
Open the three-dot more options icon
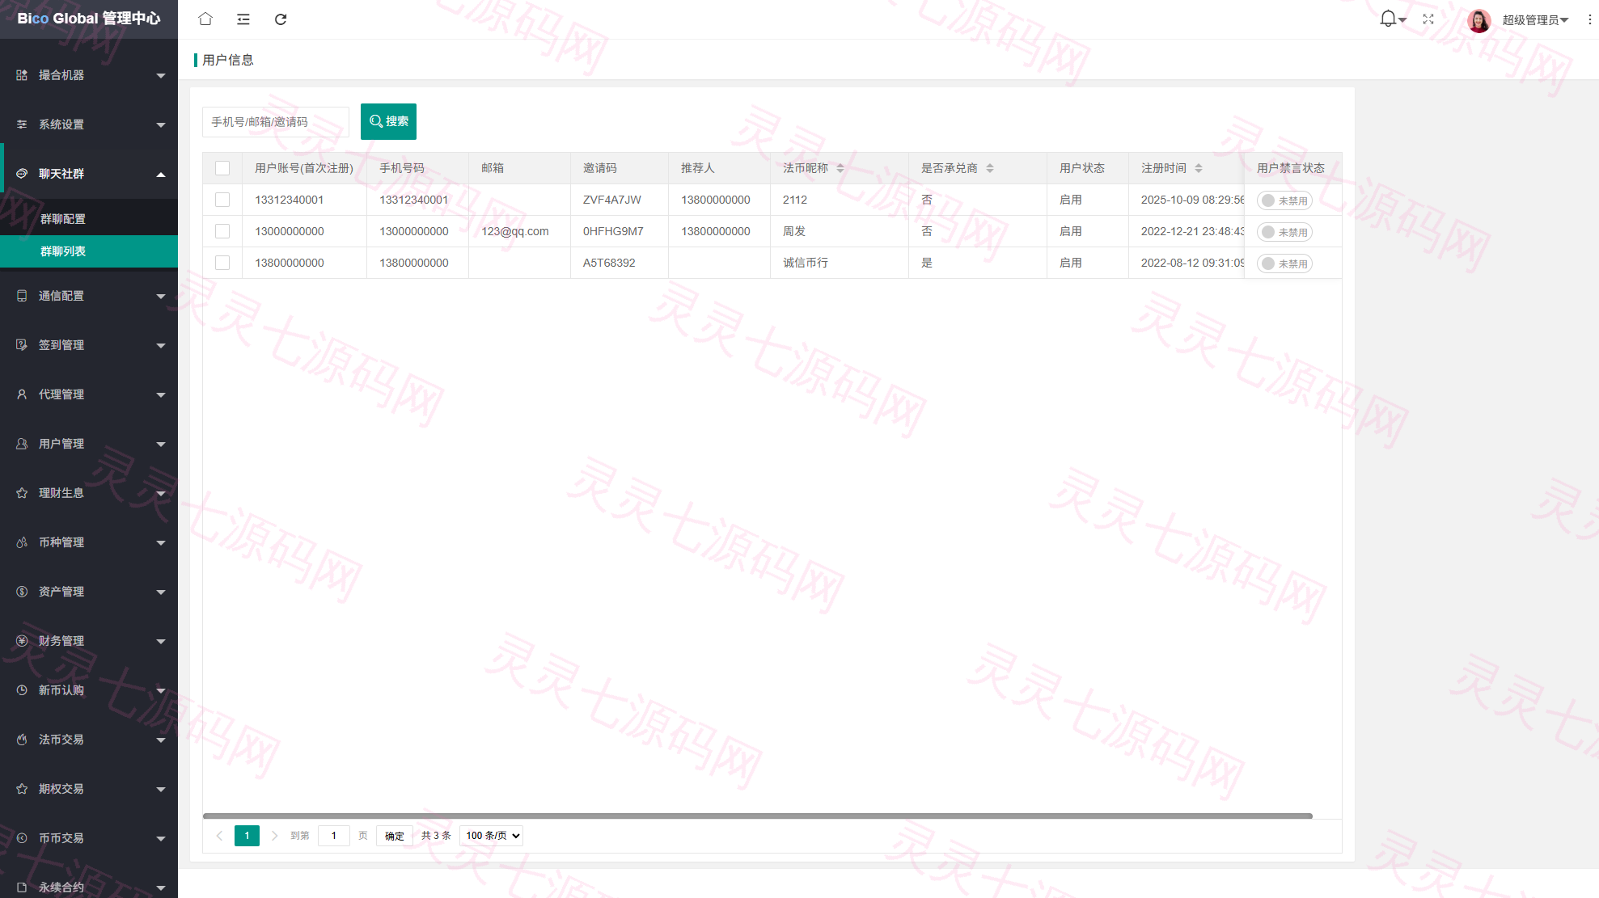tap(1589, 19)
